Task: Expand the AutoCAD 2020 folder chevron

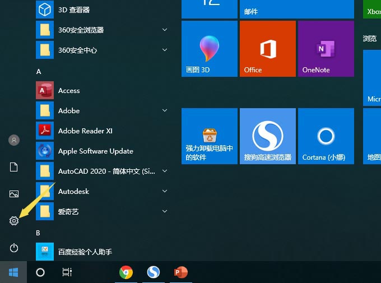Action: tap(165, 171)
